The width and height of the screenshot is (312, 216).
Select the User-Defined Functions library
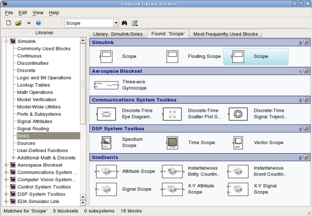(x=42, y=151)
